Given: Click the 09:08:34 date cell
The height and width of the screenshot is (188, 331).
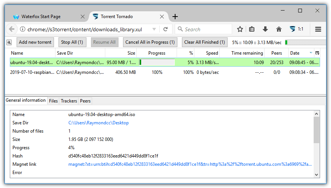Looking at the screenshot, I should 304,72.
